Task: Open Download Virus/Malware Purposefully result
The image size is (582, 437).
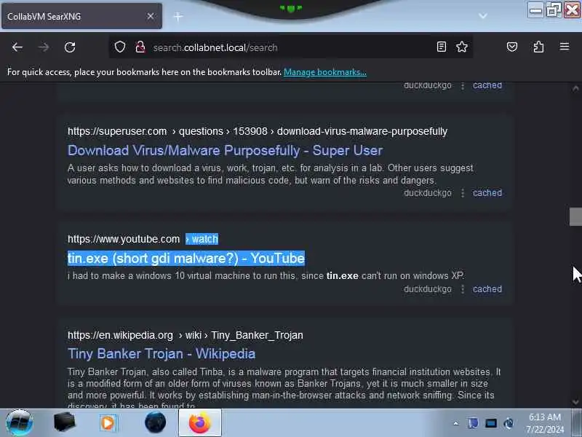Action: [x=225, y=151]
